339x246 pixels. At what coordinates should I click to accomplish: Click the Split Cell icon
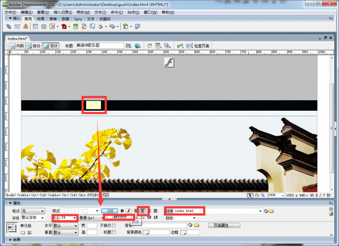tap(30, 232)
